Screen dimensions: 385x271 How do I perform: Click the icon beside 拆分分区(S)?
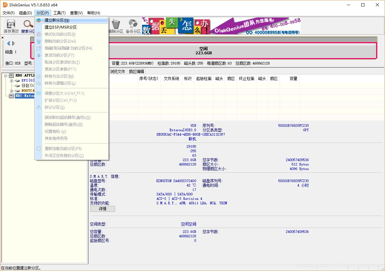click(39, 107)
